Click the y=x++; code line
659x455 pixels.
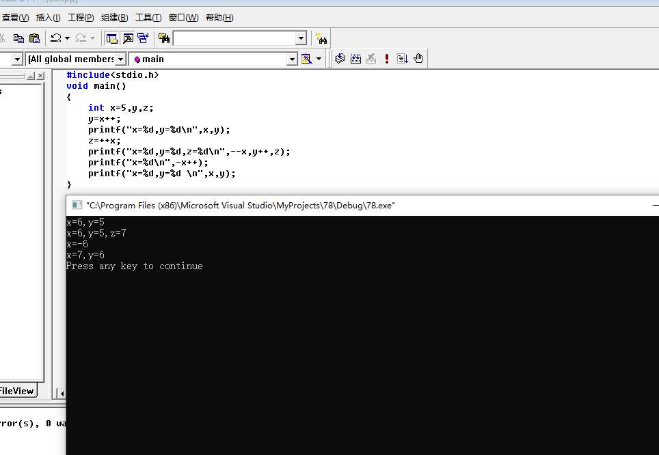(x=104, y=118)
